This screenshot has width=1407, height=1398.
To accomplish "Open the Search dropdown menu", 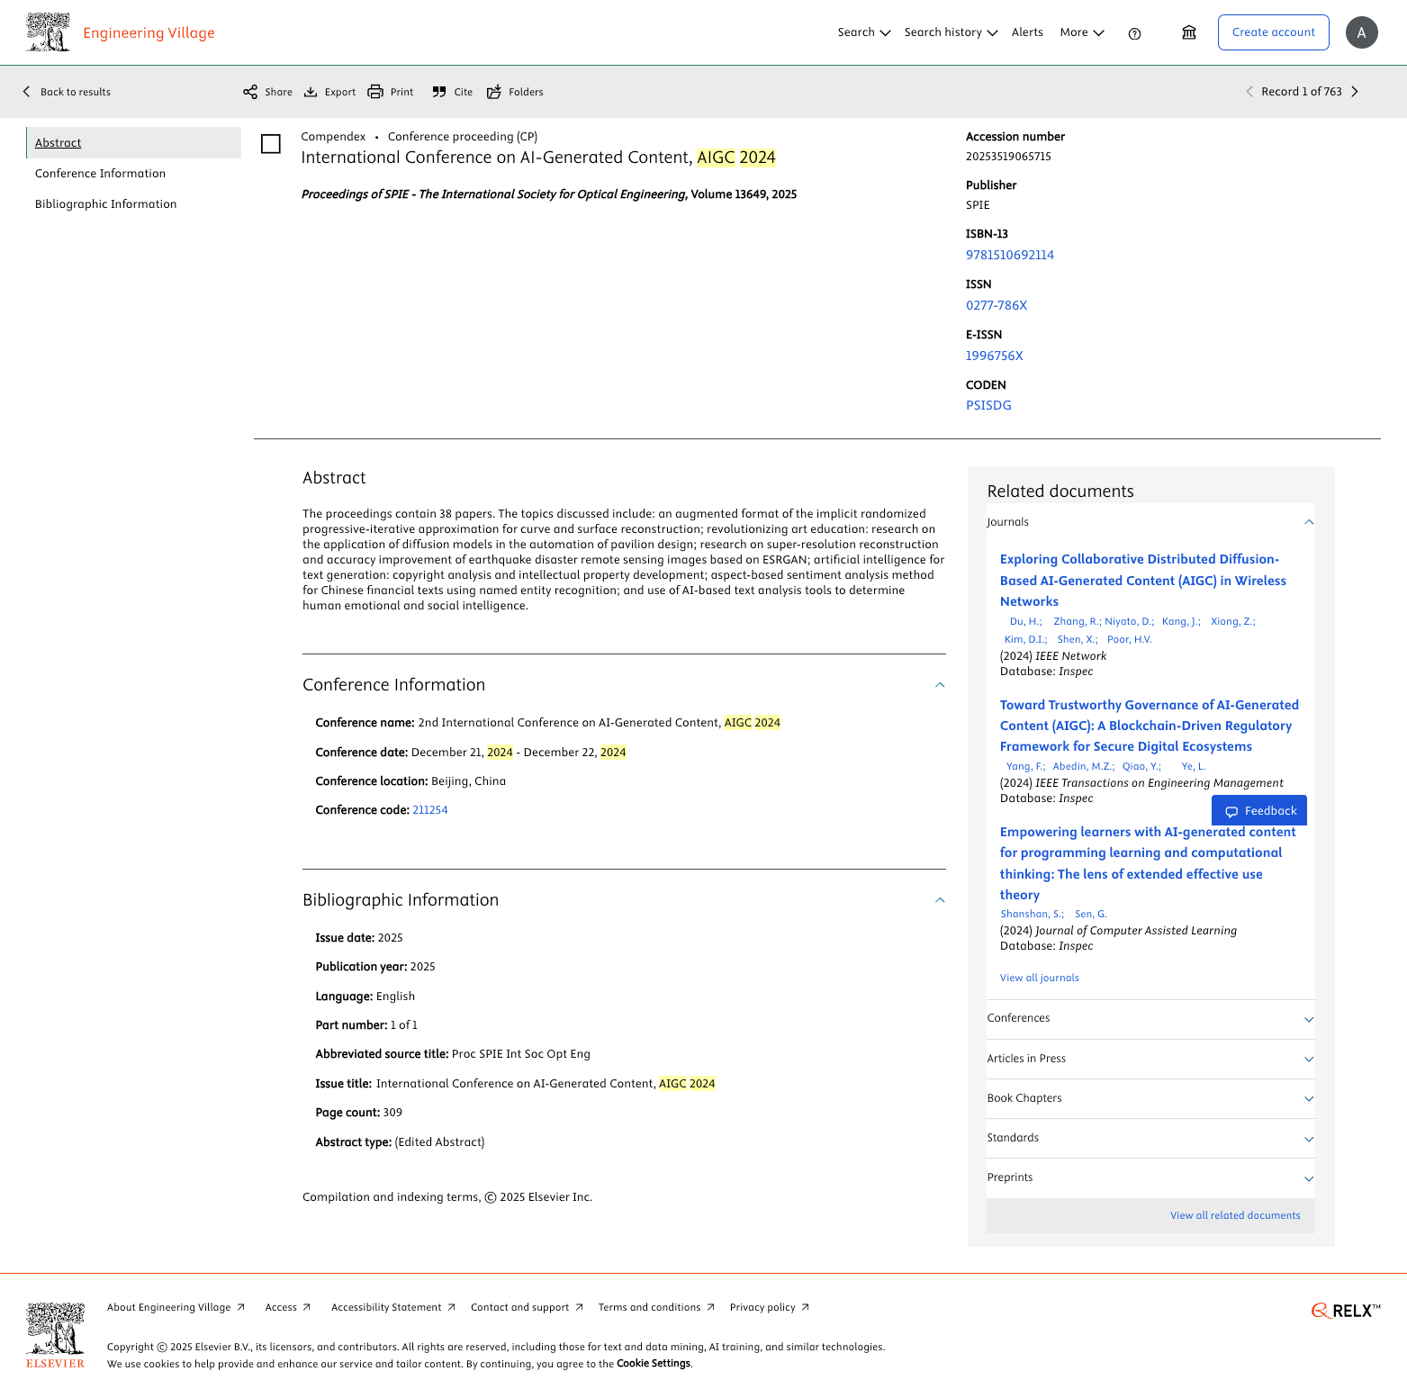I will 863,32.
